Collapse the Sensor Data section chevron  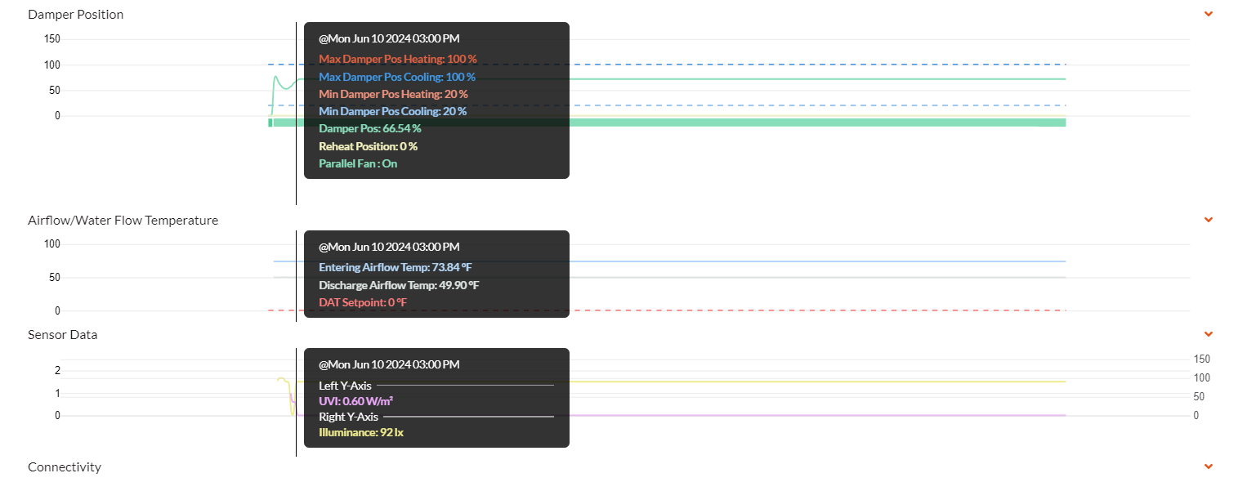coord(1209,334)
